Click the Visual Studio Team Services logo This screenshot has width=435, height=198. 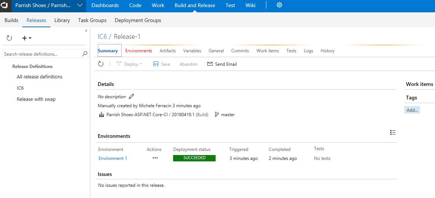[6, 6]
